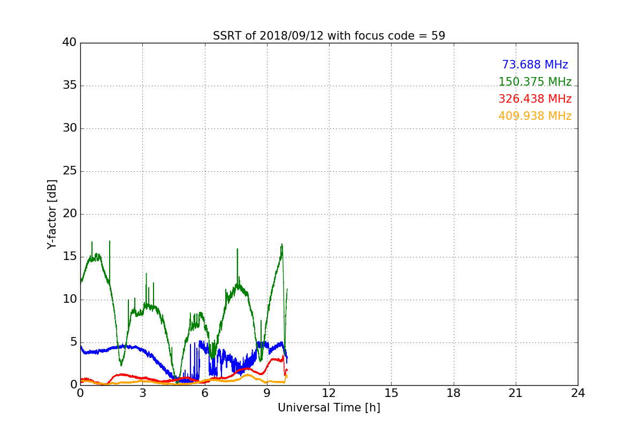
Task: Click the 'Universal Time [h]' axis label
Action: pyautogui.click(x=329, y=408)
